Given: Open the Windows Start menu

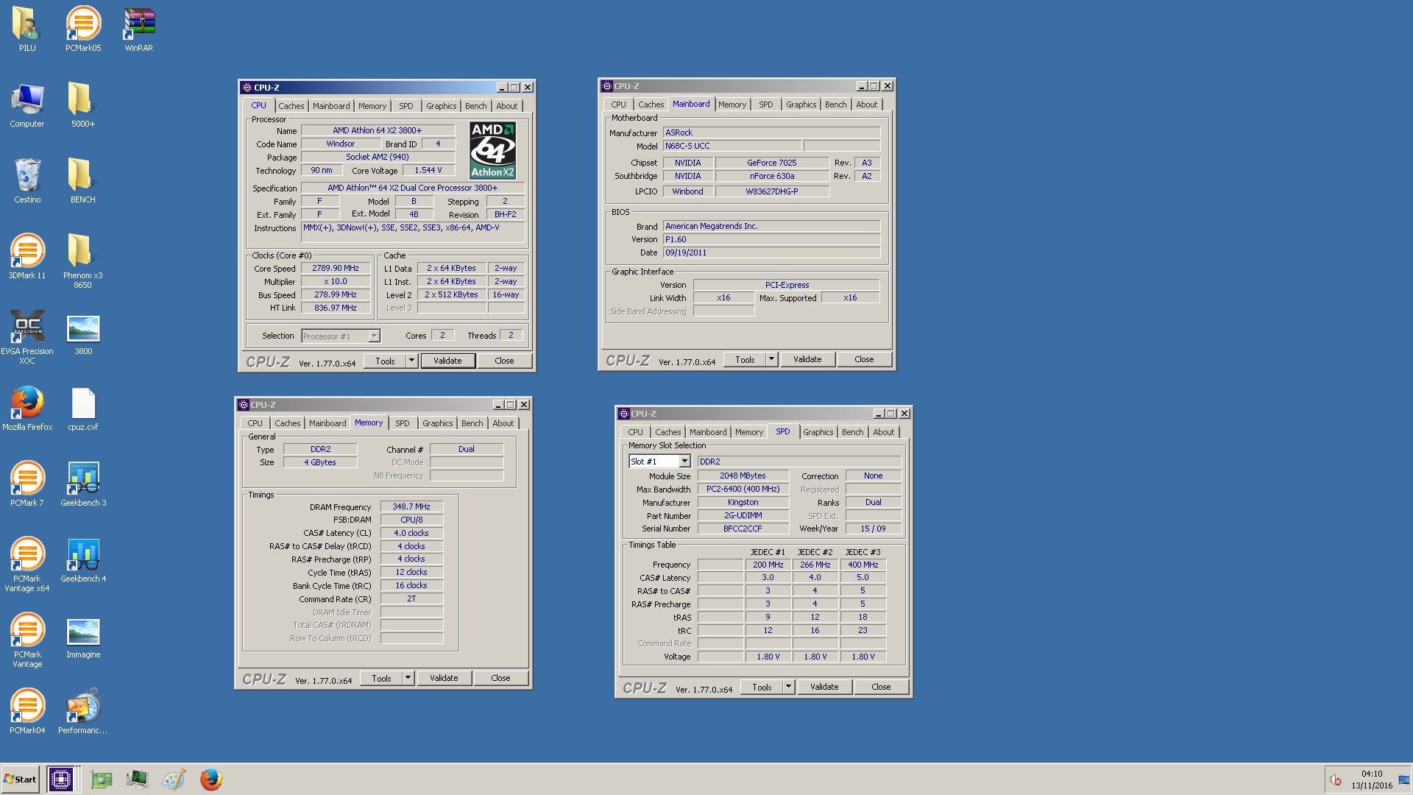Looking at the screenshot, I should tap(20, 779).
